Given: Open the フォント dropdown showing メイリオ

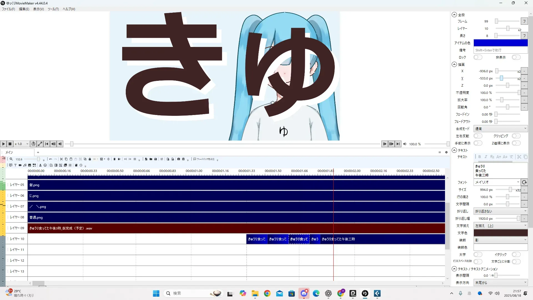Looking at the screenshot, I should coord(497,182).
